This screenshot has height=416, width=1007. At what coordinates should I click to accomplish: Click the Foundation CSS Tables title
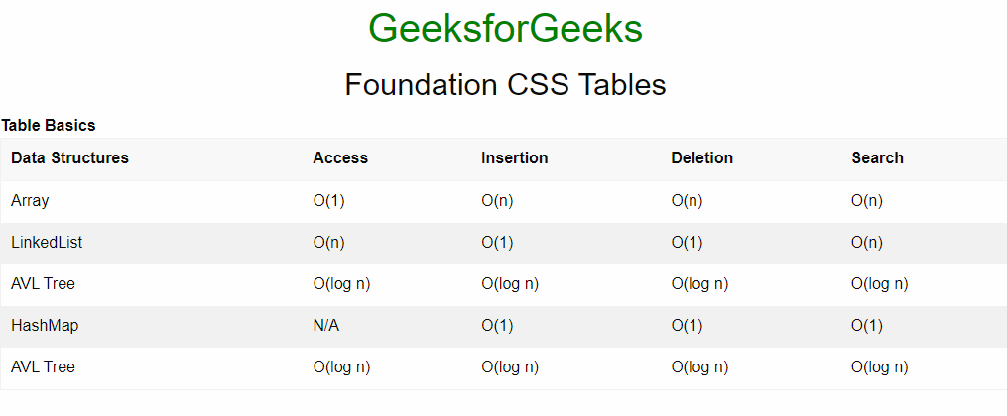click(x=505, y=84)
